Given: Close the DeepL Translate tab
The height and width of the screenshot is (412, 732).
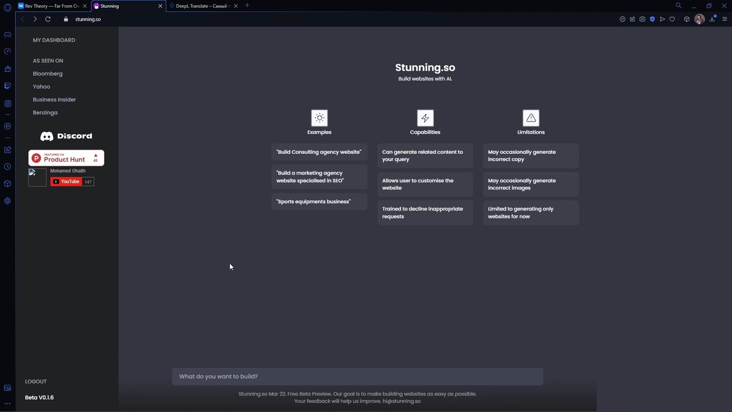Looking at the screenshot, I should tap(236, 5).
